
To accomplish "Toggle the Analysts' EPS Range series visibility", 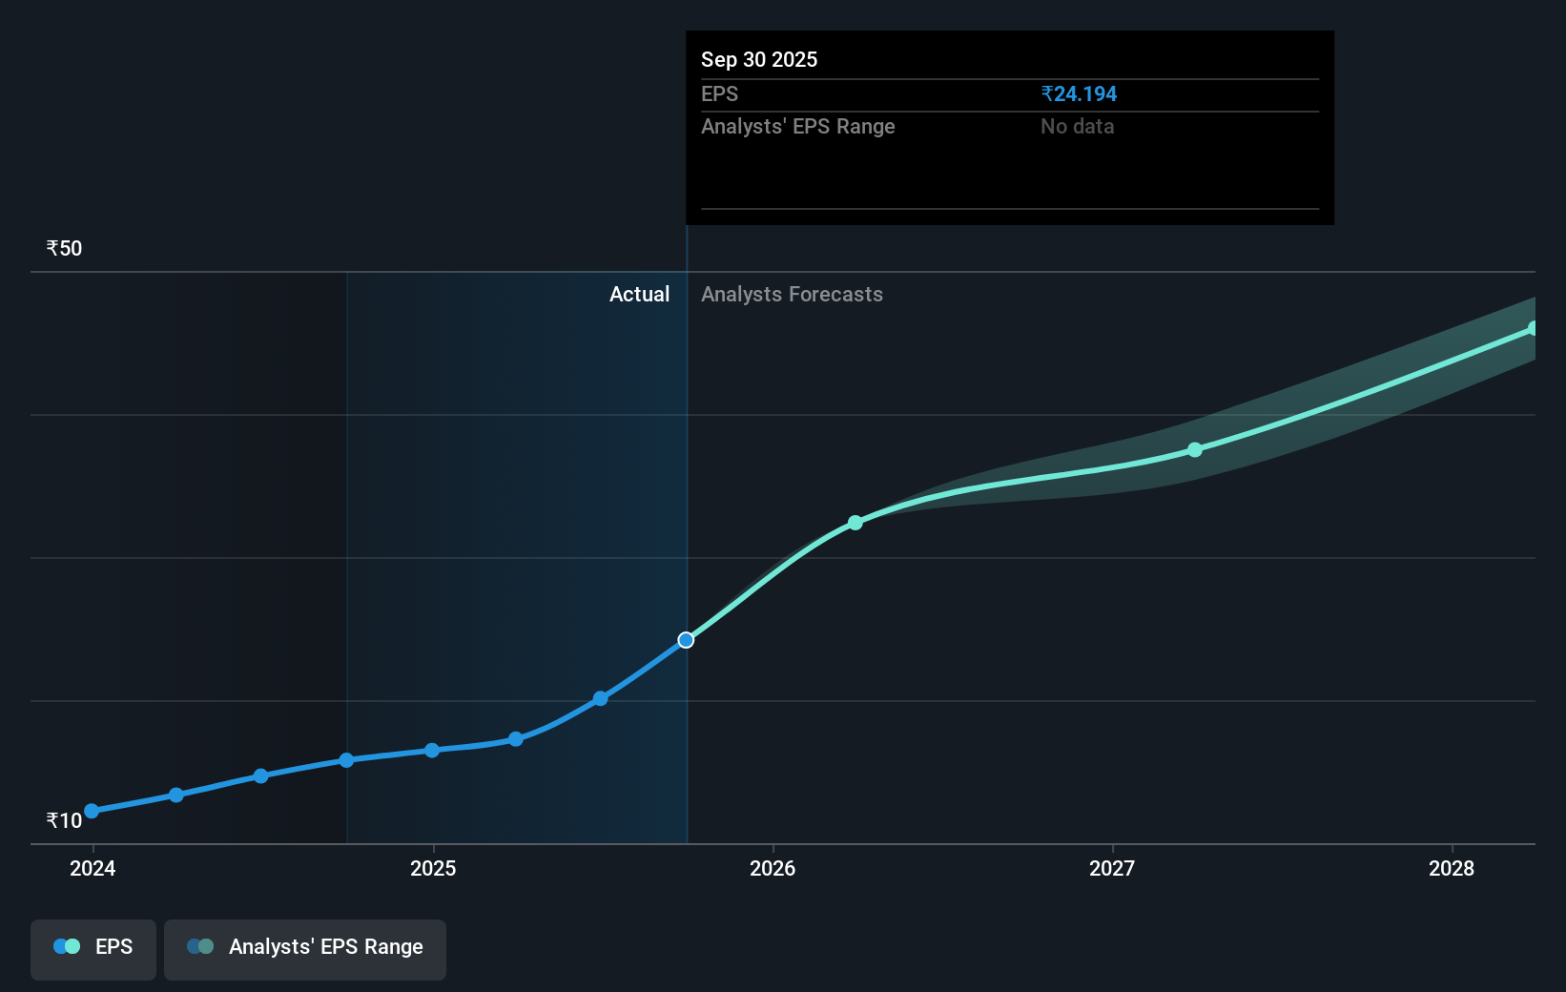I will [x=305, y=949].
